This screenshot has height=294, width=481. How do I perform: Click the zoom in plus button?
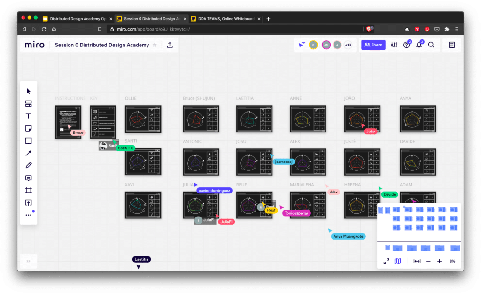coord(439,261)
